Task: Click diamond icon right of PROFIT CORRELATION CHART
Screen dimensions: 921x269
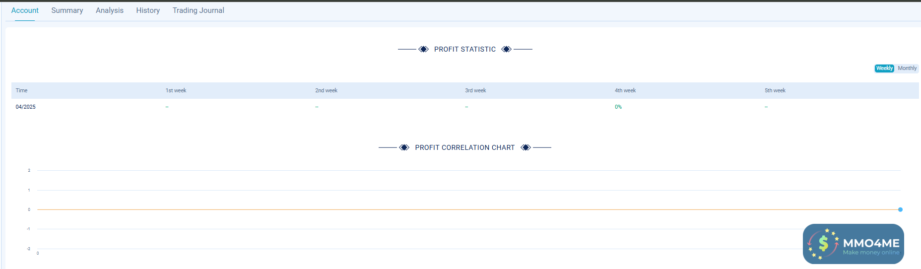Action: (x=526, y=147)
